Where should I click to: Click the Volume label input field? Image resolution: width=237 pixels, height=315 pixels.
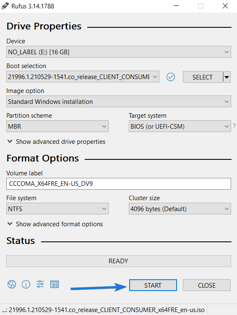[x=119, y=184]
